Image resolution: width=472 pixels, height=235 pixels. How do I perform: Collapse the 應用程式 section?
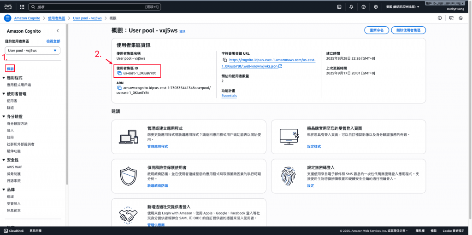(x=3, y=78)
